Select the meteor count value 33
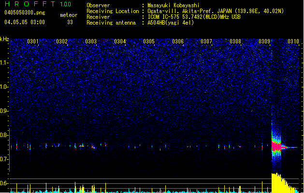 [x=70, y=22]
